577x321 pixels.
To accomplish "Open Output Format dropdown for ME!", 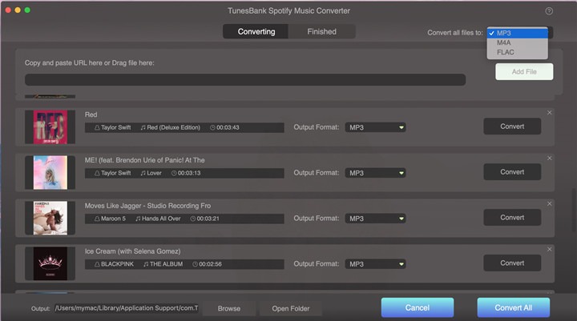I will point(375,172).
